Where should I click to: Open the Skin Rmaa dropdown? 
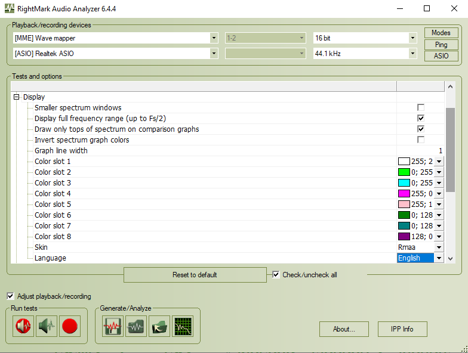tap(439, 247)
